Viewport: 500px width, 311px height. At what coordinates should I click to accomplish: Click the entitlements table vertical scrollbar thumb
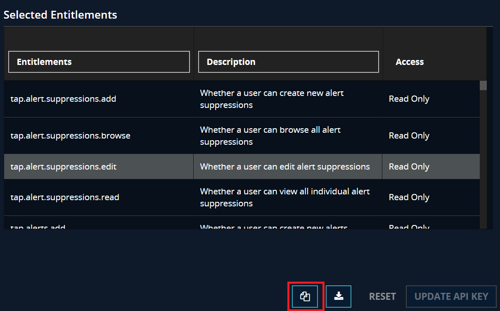[483, 86]
